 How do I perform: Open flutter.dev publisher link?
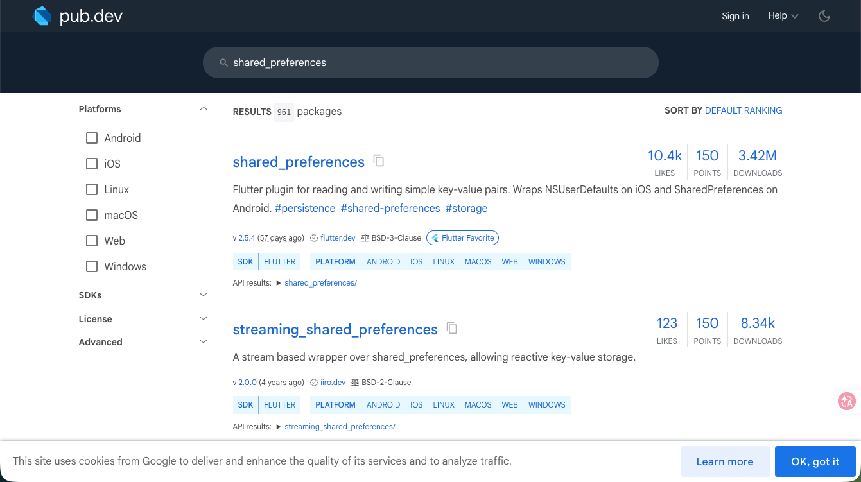338,238
